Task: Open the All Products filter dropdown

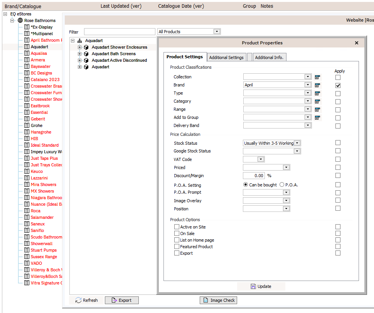Action: pos(217,32)
